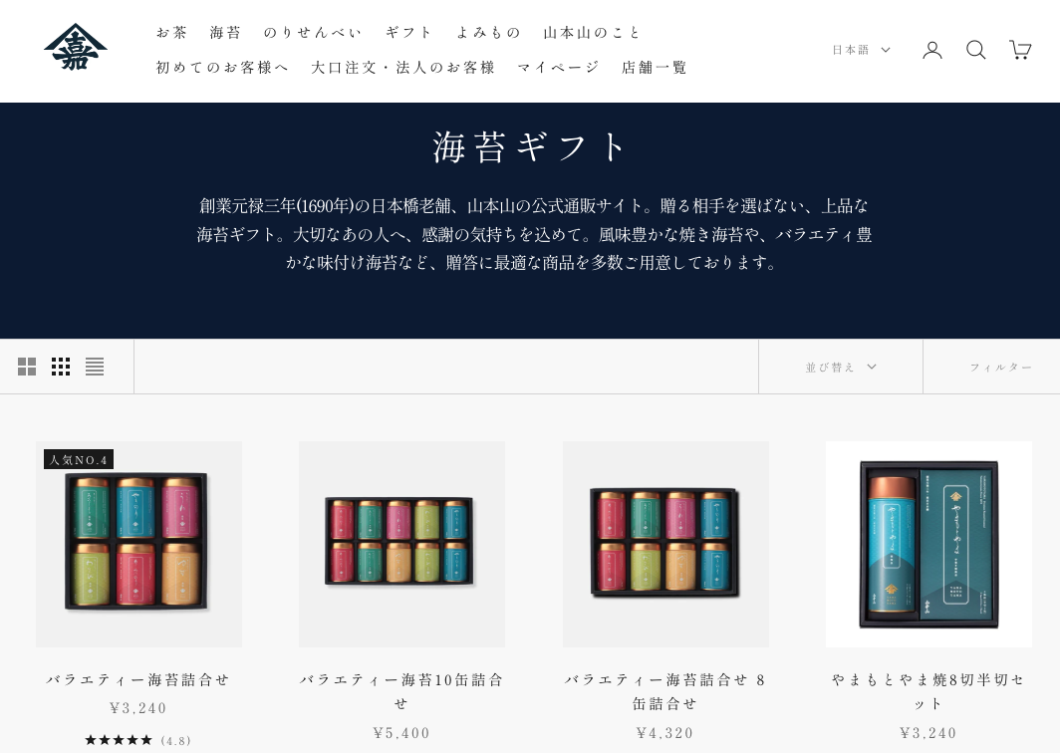
Task: Switch to list view layout
Action: 95,367
